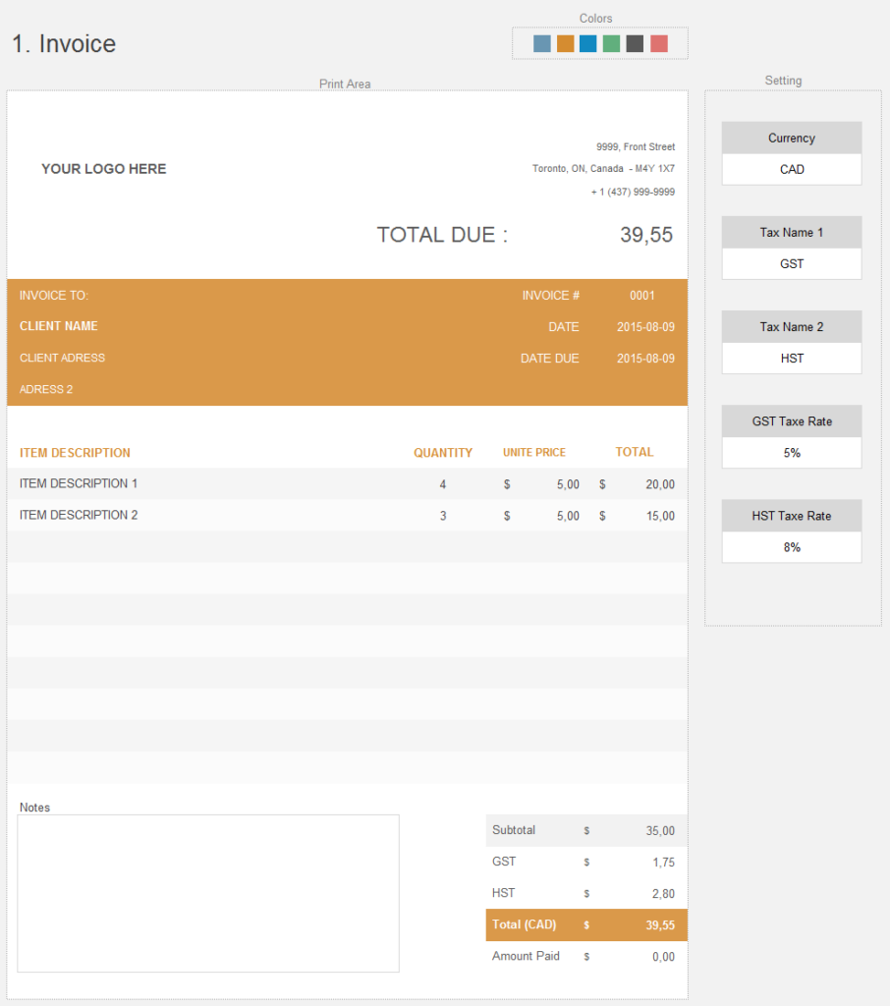Pick the dark gray color swatch
This screenshot has height=1006, width=890.
click(x=637, y=43)
